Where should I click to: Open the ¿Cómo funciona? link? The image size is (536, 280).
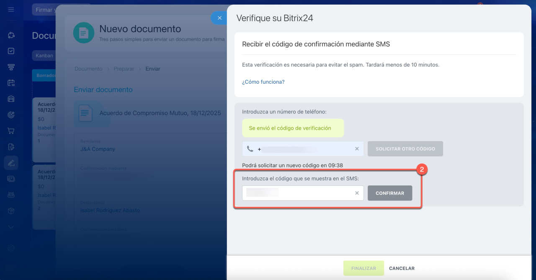click(263, 82)
